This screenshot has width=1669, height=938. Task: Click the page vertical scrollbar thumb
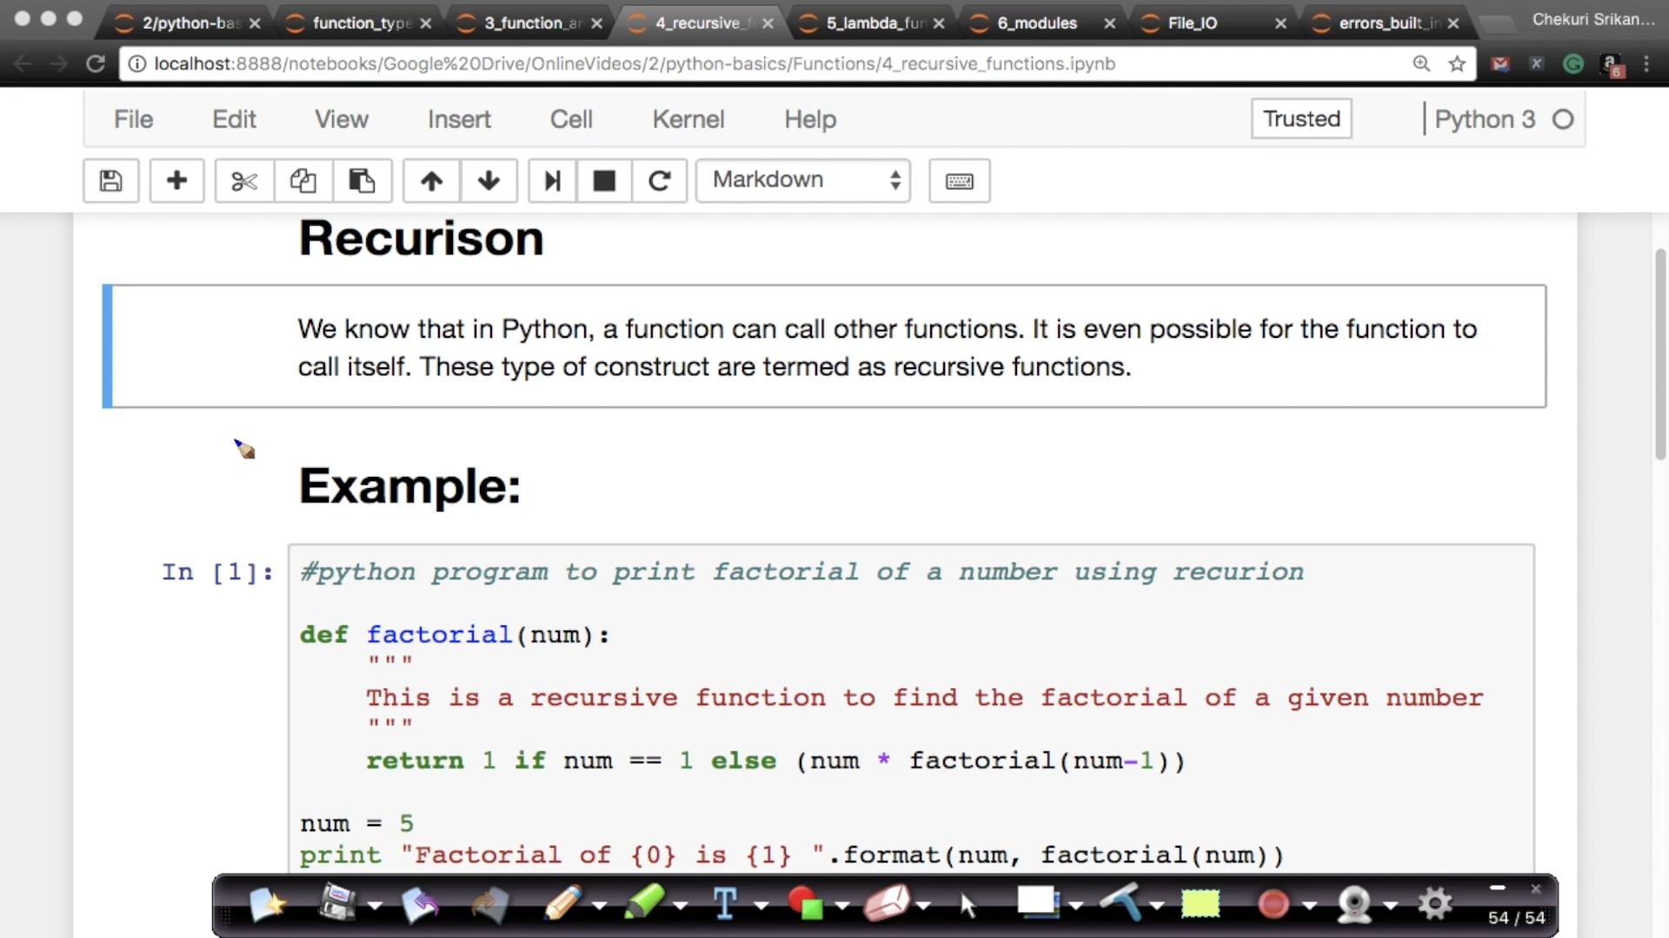click(x=1660, y=352)
